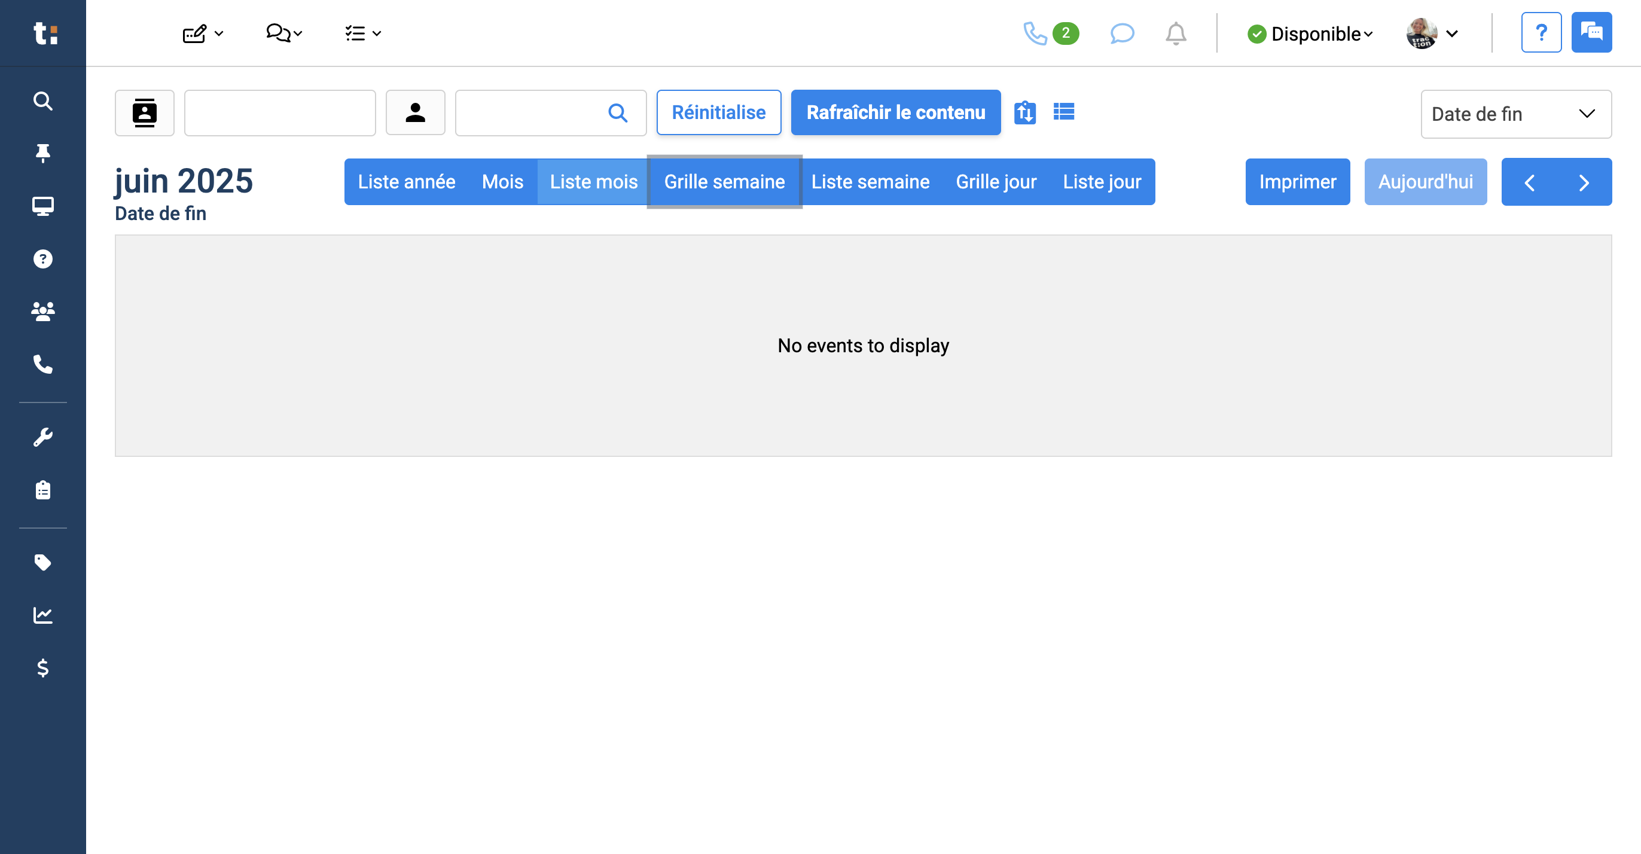
Task: Click the dollar sign billing icon
Action: pyautogui.click(x=42, y=668)
